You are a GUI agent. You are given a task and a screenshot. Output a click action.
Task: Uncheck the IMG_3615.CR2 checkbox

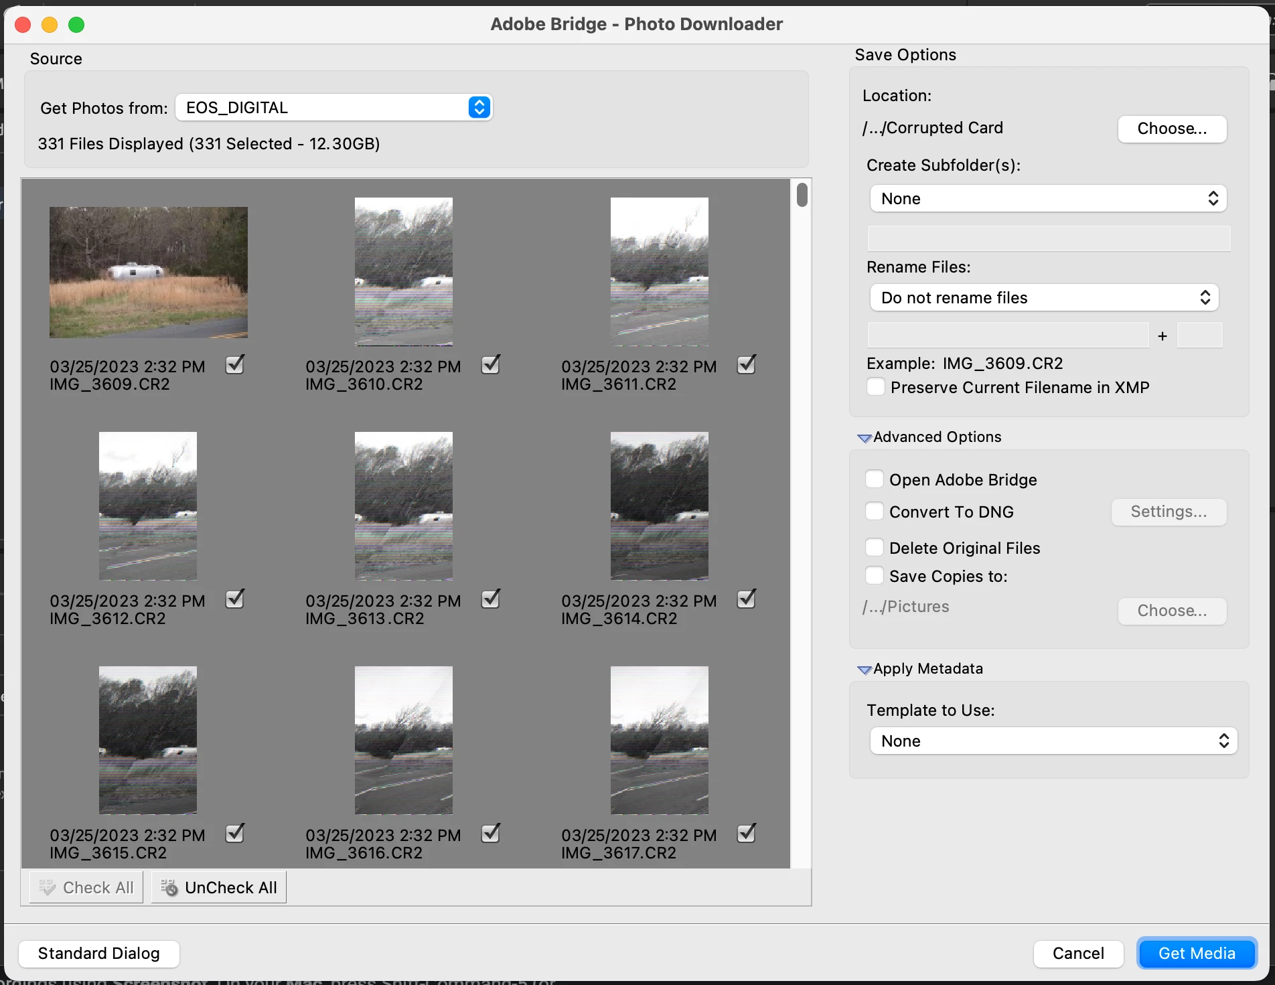pyautogui.click(x=234, y=834)
